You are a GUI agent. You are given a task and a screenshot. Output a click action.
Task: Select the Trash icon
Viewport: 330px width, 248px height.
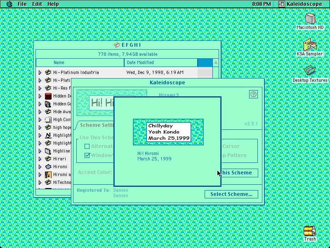pyautogui.click(x=310, y=231)
